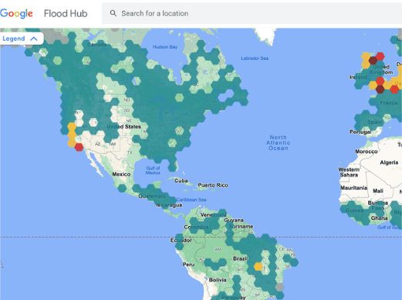Click the Labrador Sea label

pos(255,58)
